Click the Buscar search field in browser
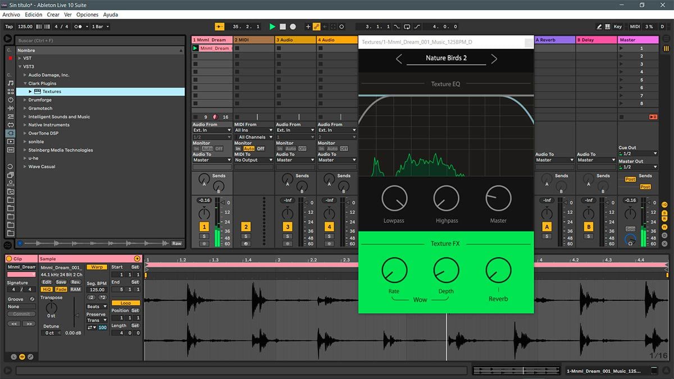 100,40
